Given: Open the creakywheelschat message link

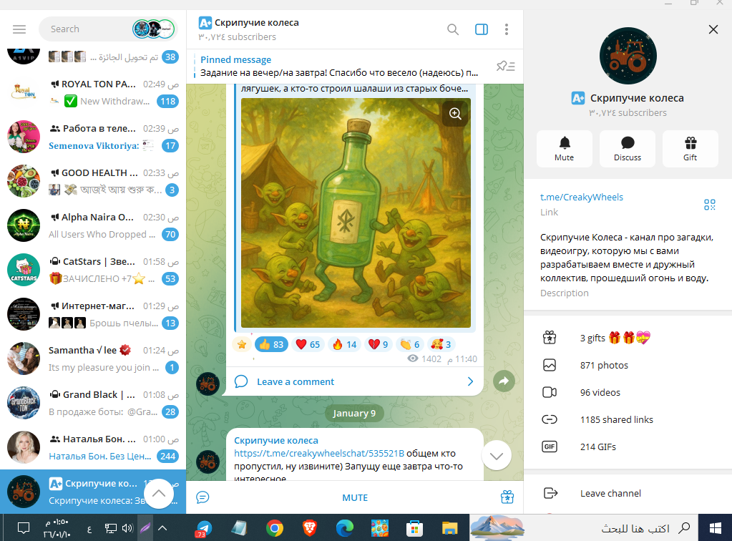Looking at the screenshot, I should [319, 453].
